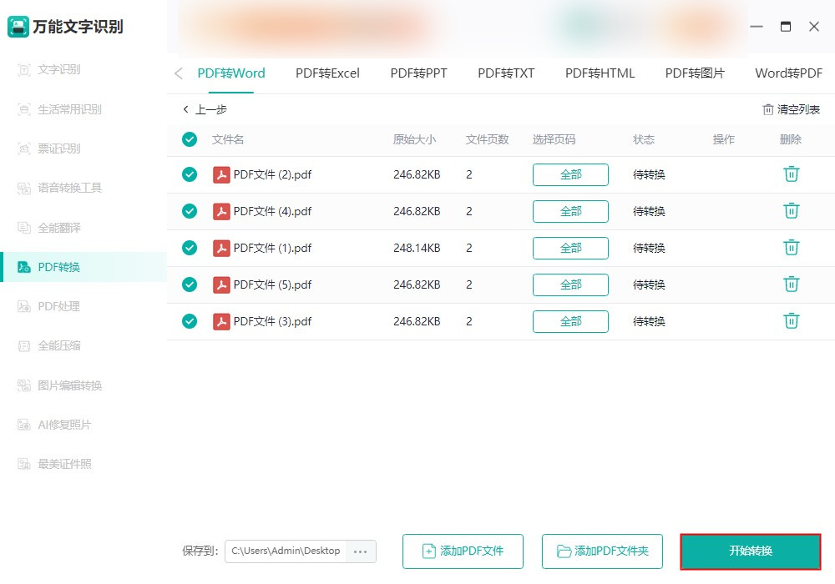
Task: Uncheck PDF文件 (2).pdf row checkbox
Action: point(190,174)
